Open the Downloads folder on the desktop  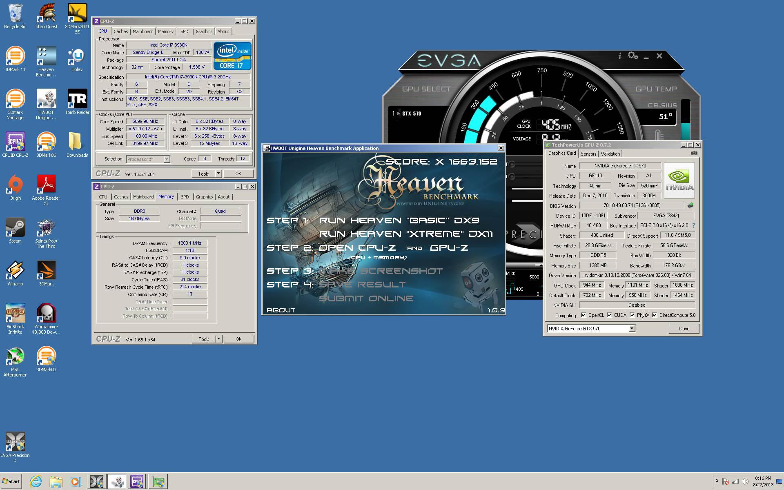tap(77, 145)
